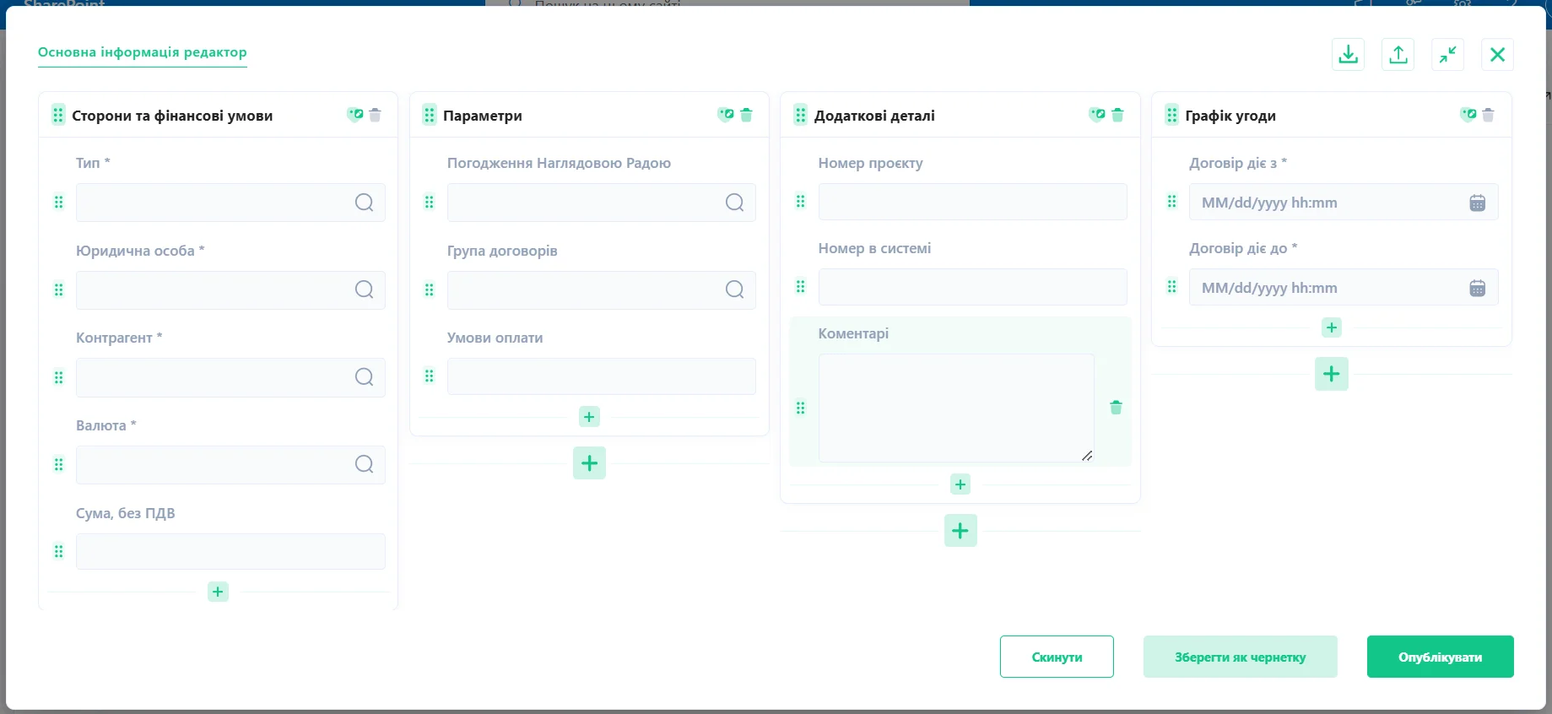Click the search icon in 'Група договорів' field

735,289
